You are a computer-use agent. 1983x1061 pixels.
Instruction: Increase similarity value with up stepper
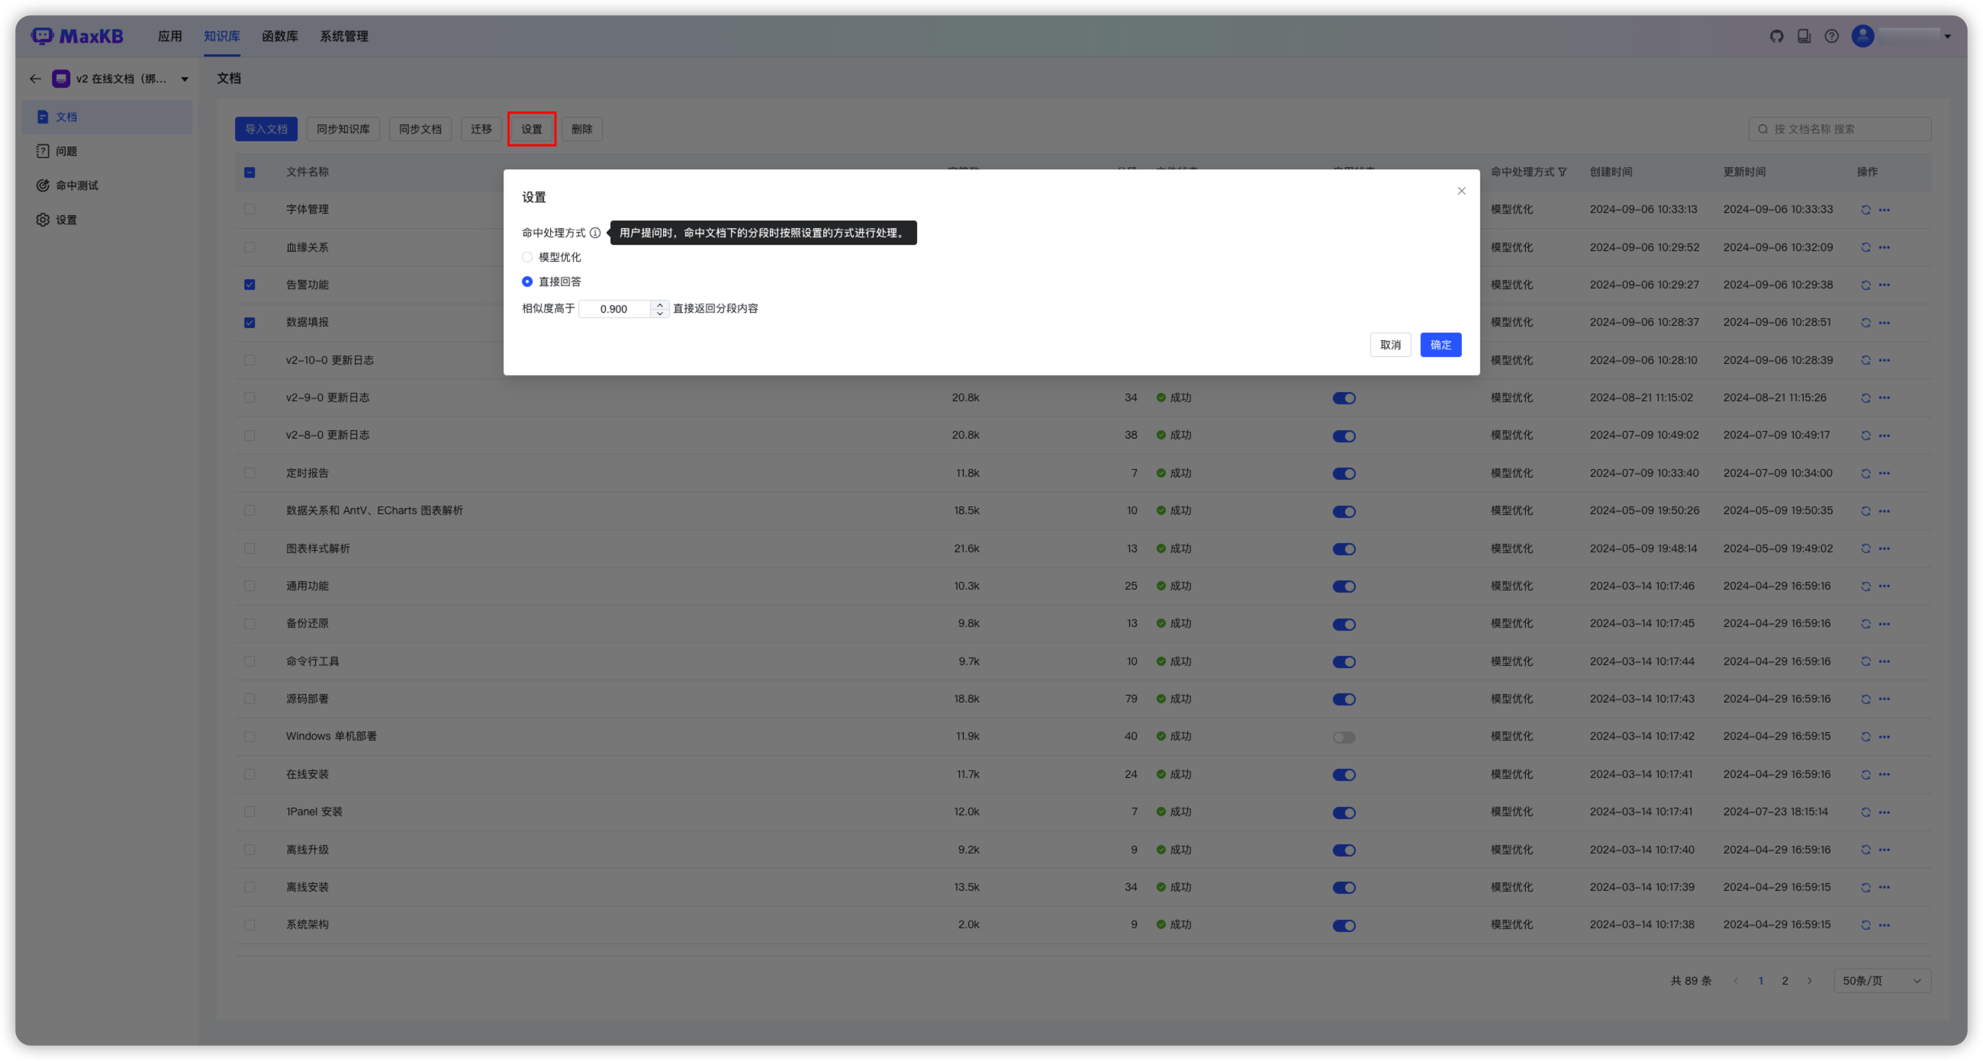[x=660, y=304]
